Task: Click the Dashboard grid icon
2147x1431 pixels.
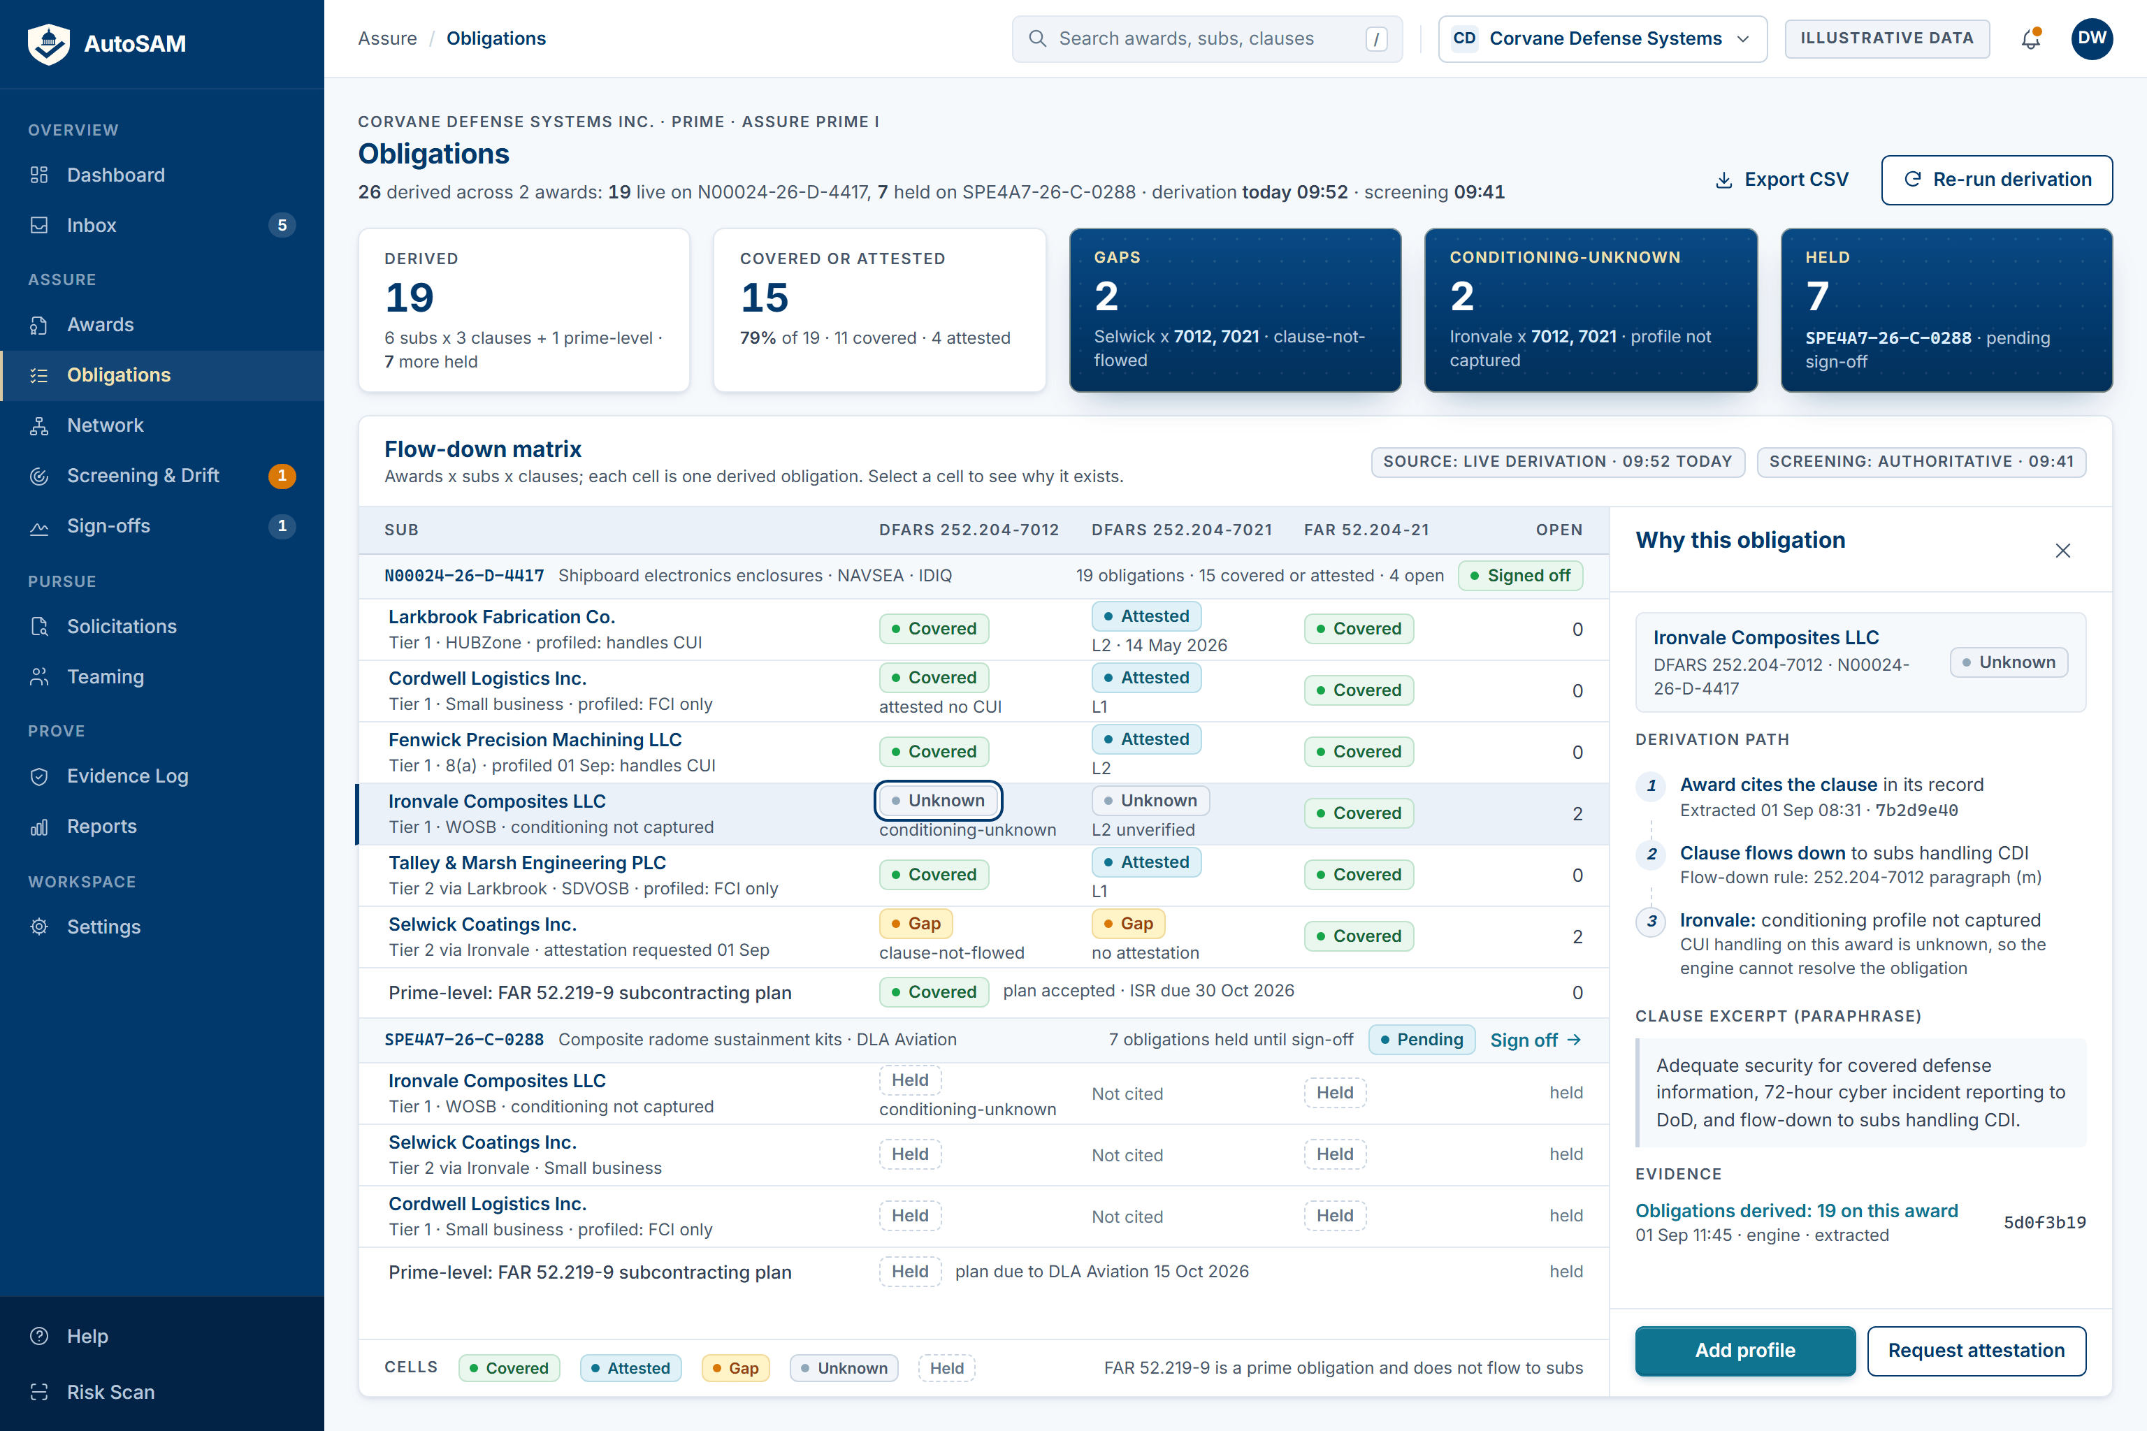Action: coord(39,175)
